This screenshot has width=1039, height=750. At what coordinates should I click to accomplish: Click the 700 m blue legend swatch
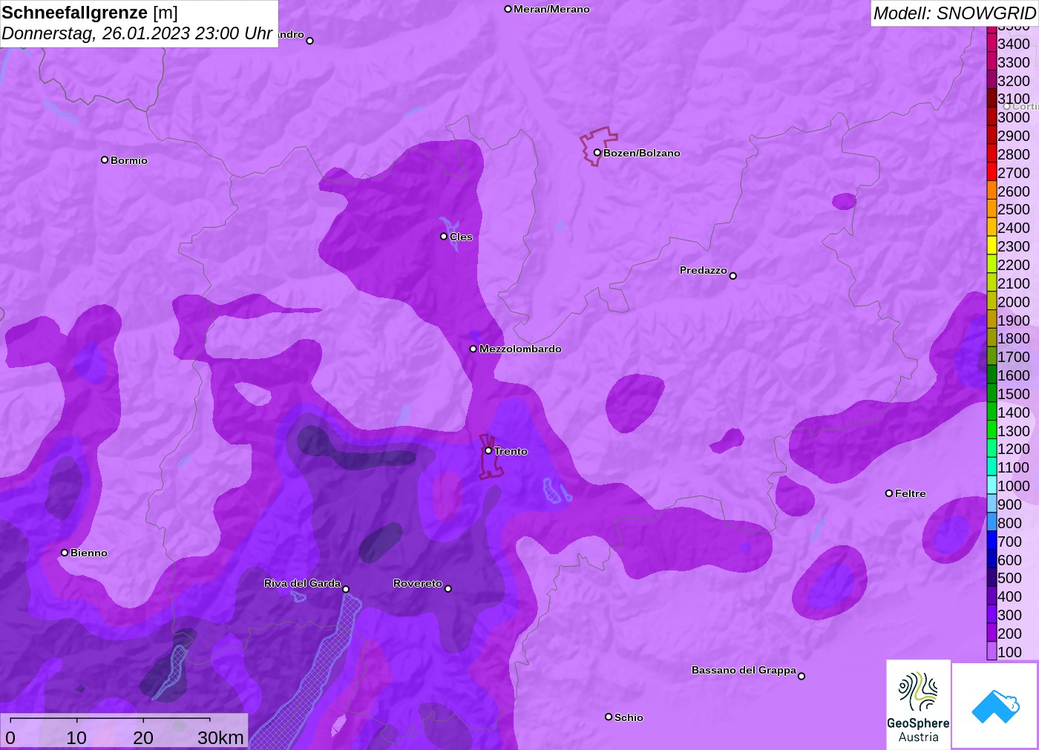[992, 542]
